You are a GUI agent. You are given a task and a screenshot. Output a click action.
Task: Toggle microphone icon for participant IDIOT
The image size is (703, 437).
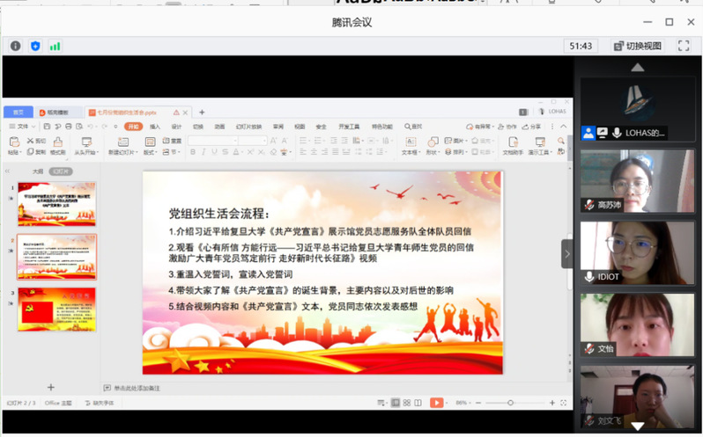tap(588, 276)
